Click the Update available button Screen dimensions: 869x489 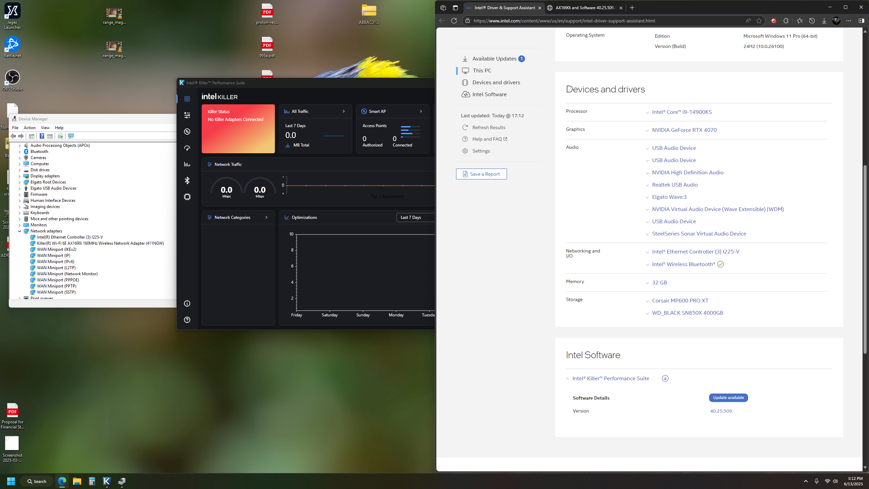click(x=728, y=398)
